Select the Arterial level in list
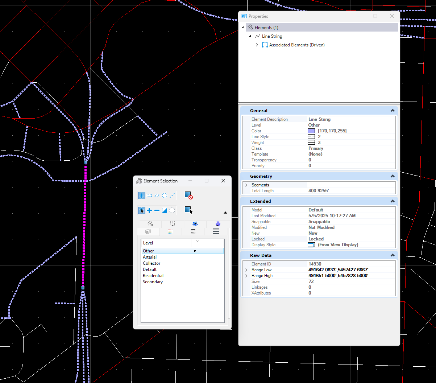436x383 pixels. tap(150, 257)
